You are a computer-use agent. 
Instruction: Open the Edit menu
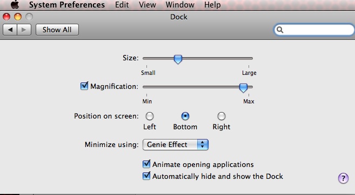[122, 5]
